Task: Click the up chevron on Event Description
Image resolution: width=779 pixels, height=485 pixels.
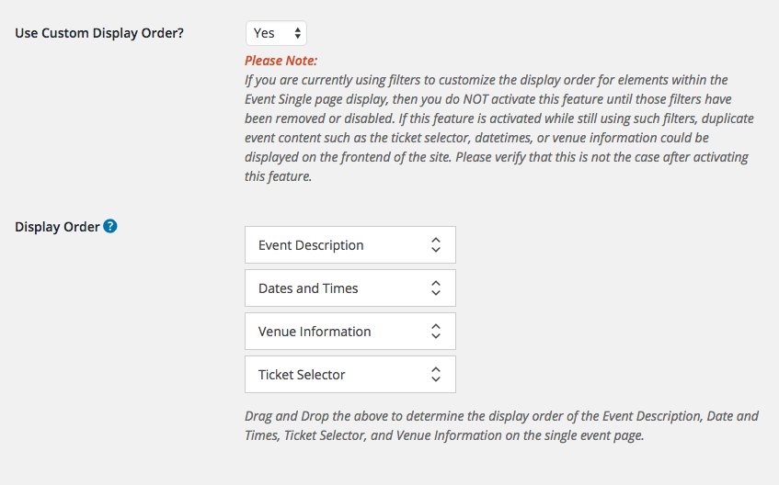Action: point(436,241)
